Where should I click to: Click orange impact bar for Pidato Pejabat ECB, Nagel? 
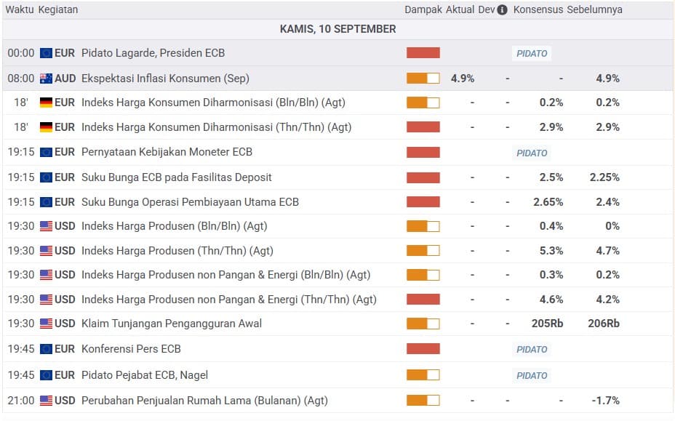423,375
